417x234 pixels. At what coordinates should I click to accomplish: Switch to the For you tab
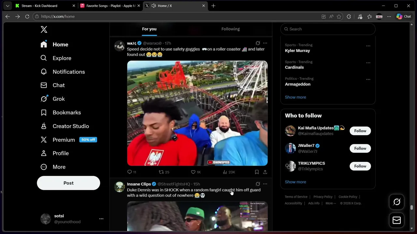coord(149,29)
